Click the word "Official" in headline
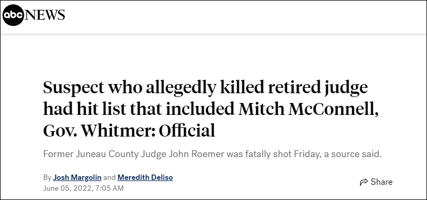Image resolution: width=427 pixels, height=200 pixels. coord(187,131)
